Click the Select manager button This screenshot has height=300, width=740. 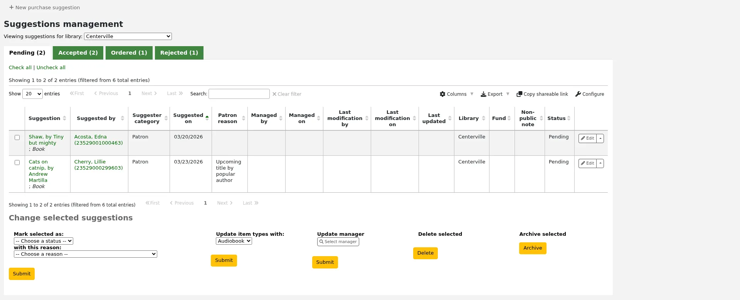click(338, 242)
